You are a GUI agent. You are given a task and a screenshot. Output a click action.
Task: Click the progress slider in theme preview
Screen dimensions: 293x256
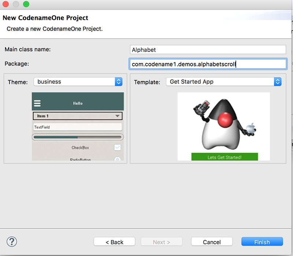pyautogui.click(x=77, y=137)
